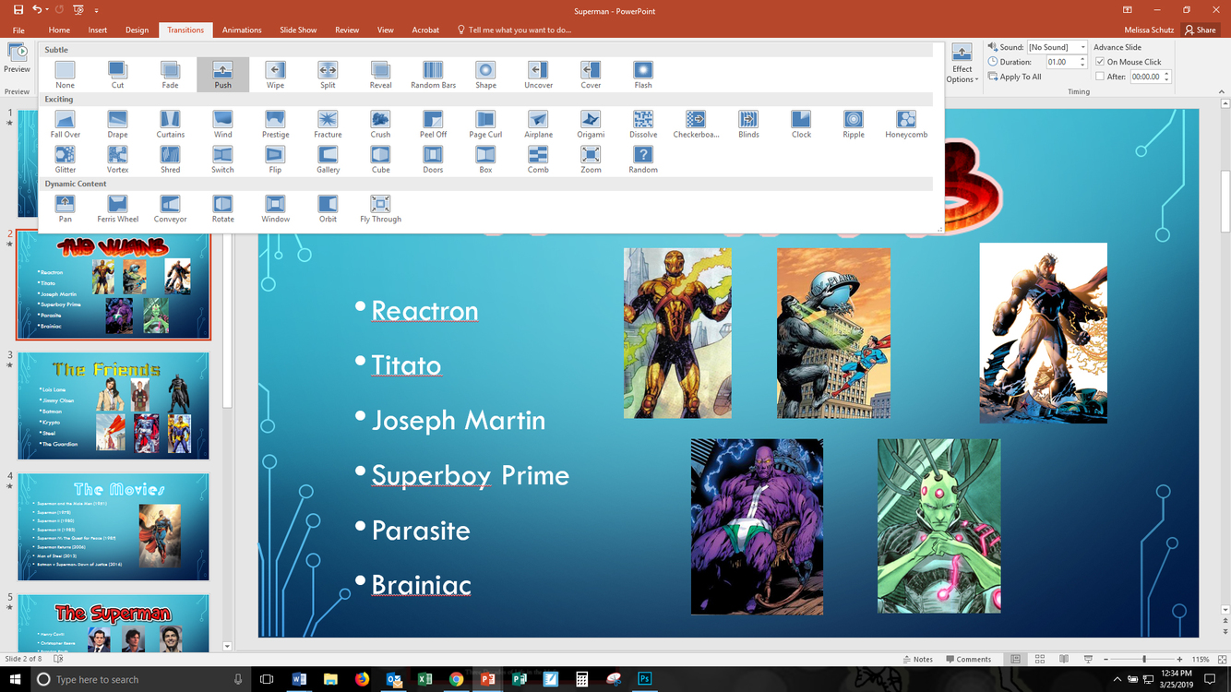The height and width of the screenshot is (692, 1231).
Task: Click Tell me what you want to do
Action: click(x=514, y=30)
